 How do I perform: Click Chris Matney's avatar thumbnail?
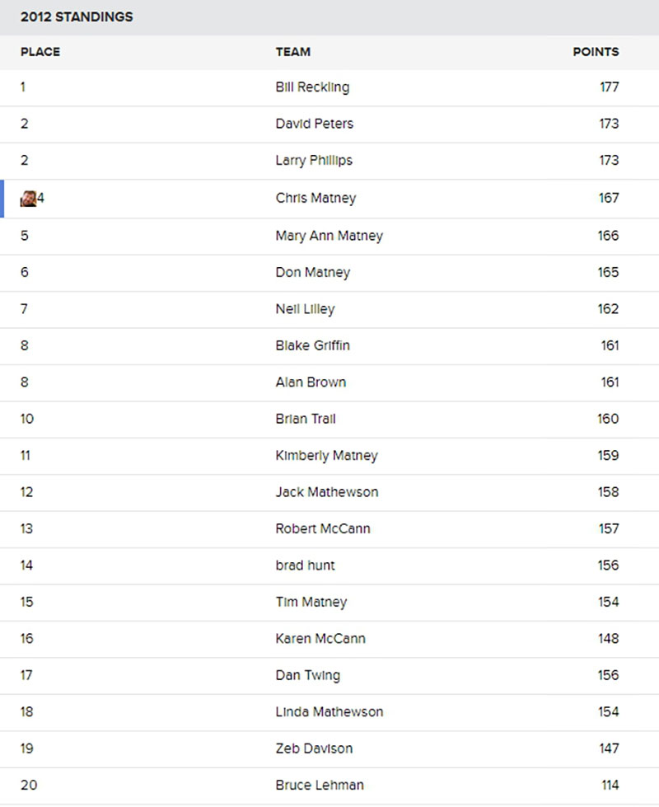coord(28,198)
